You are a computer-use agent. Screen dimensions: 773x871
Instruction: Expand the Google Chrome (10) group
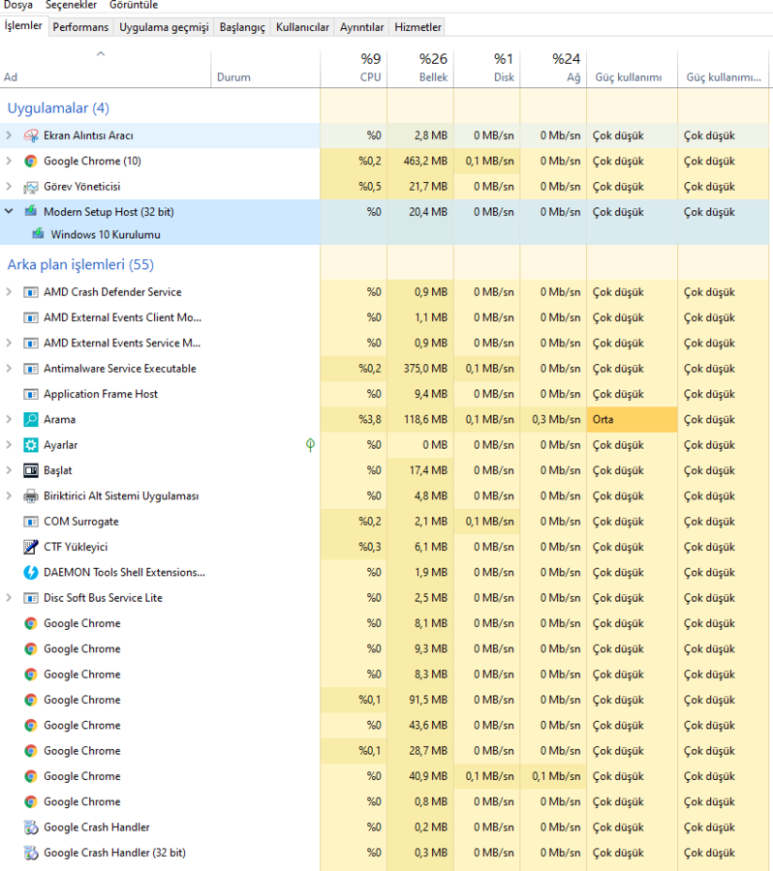pyautogui.click(x=9, y=161)
